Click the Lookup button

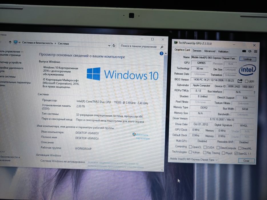(248, 59)
